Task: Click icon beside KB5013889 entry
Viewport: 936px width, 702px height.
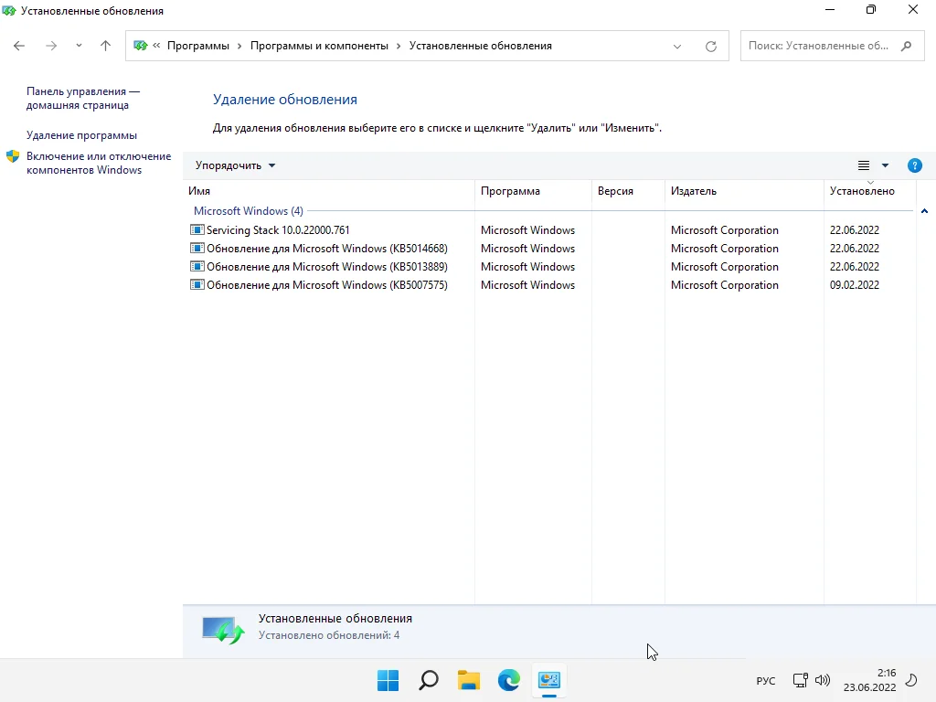Action: pos(197,266)
